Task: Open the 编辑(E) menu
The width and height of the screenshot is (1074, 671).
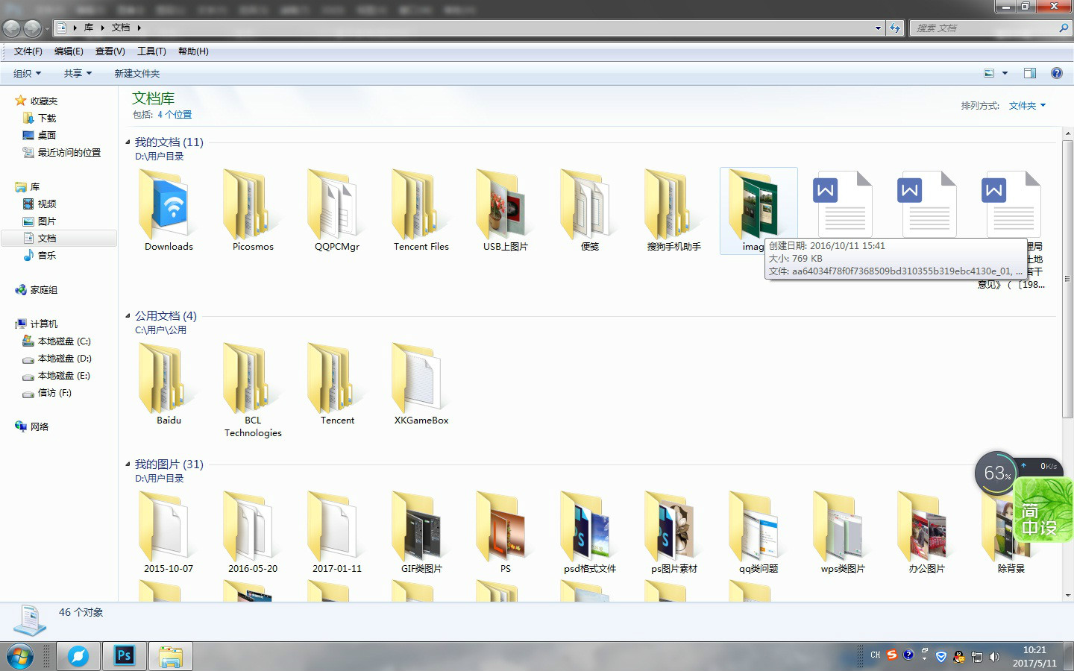Action: pos(69,51)
